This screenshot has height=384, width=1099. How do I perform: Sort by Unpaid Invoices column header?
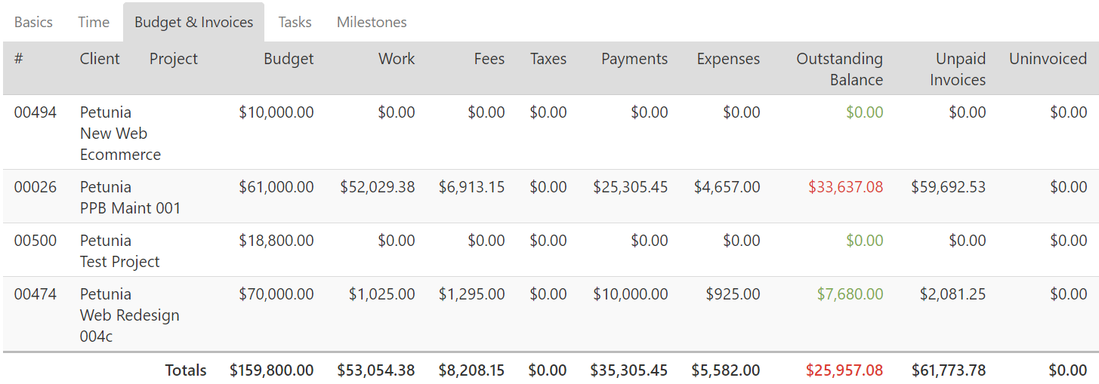[958, 69]
